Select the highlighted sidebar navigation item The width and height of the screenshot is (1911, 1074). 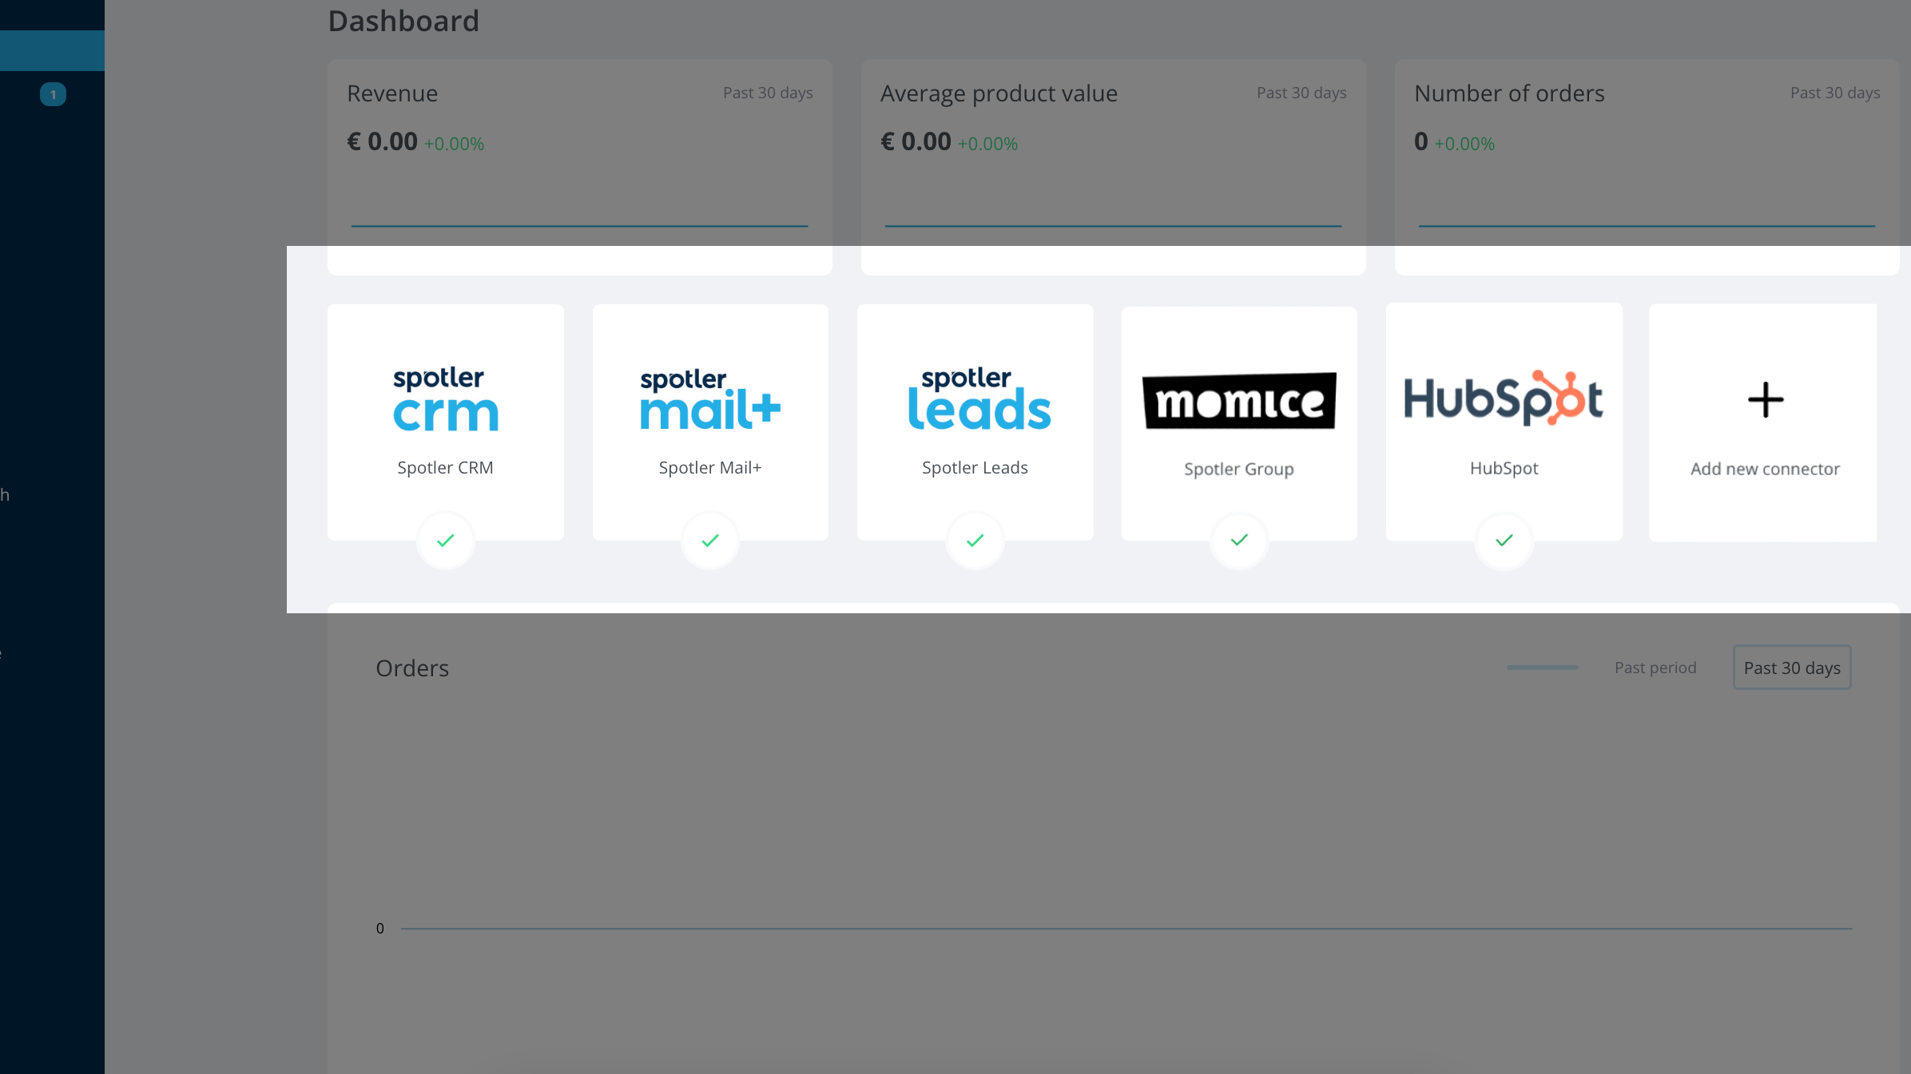[52, 50]
